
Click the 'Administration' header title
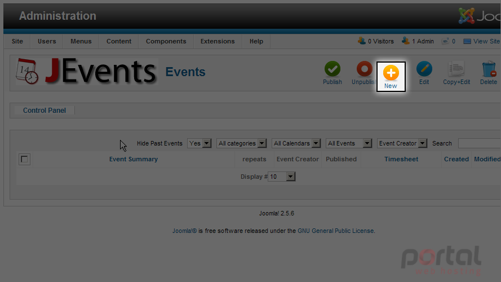pos(57,16)
